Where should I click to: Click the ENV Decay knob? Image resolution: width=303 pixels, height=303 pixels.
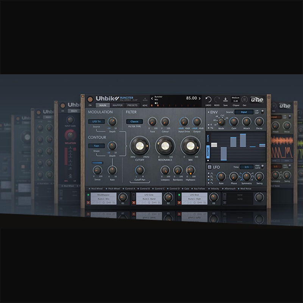259,122
